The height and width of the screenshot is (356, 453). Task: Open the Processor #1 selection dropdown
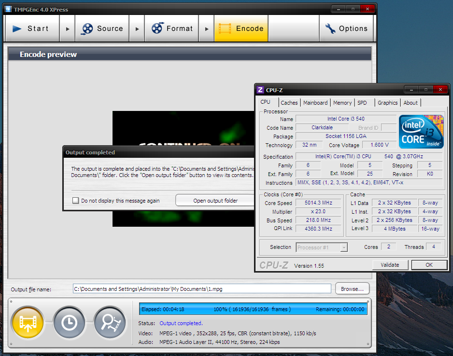click(344, 247)
